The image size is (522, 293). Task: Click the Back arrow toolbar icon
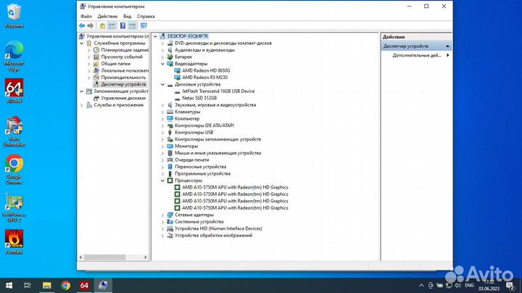[x=82, y=25]
